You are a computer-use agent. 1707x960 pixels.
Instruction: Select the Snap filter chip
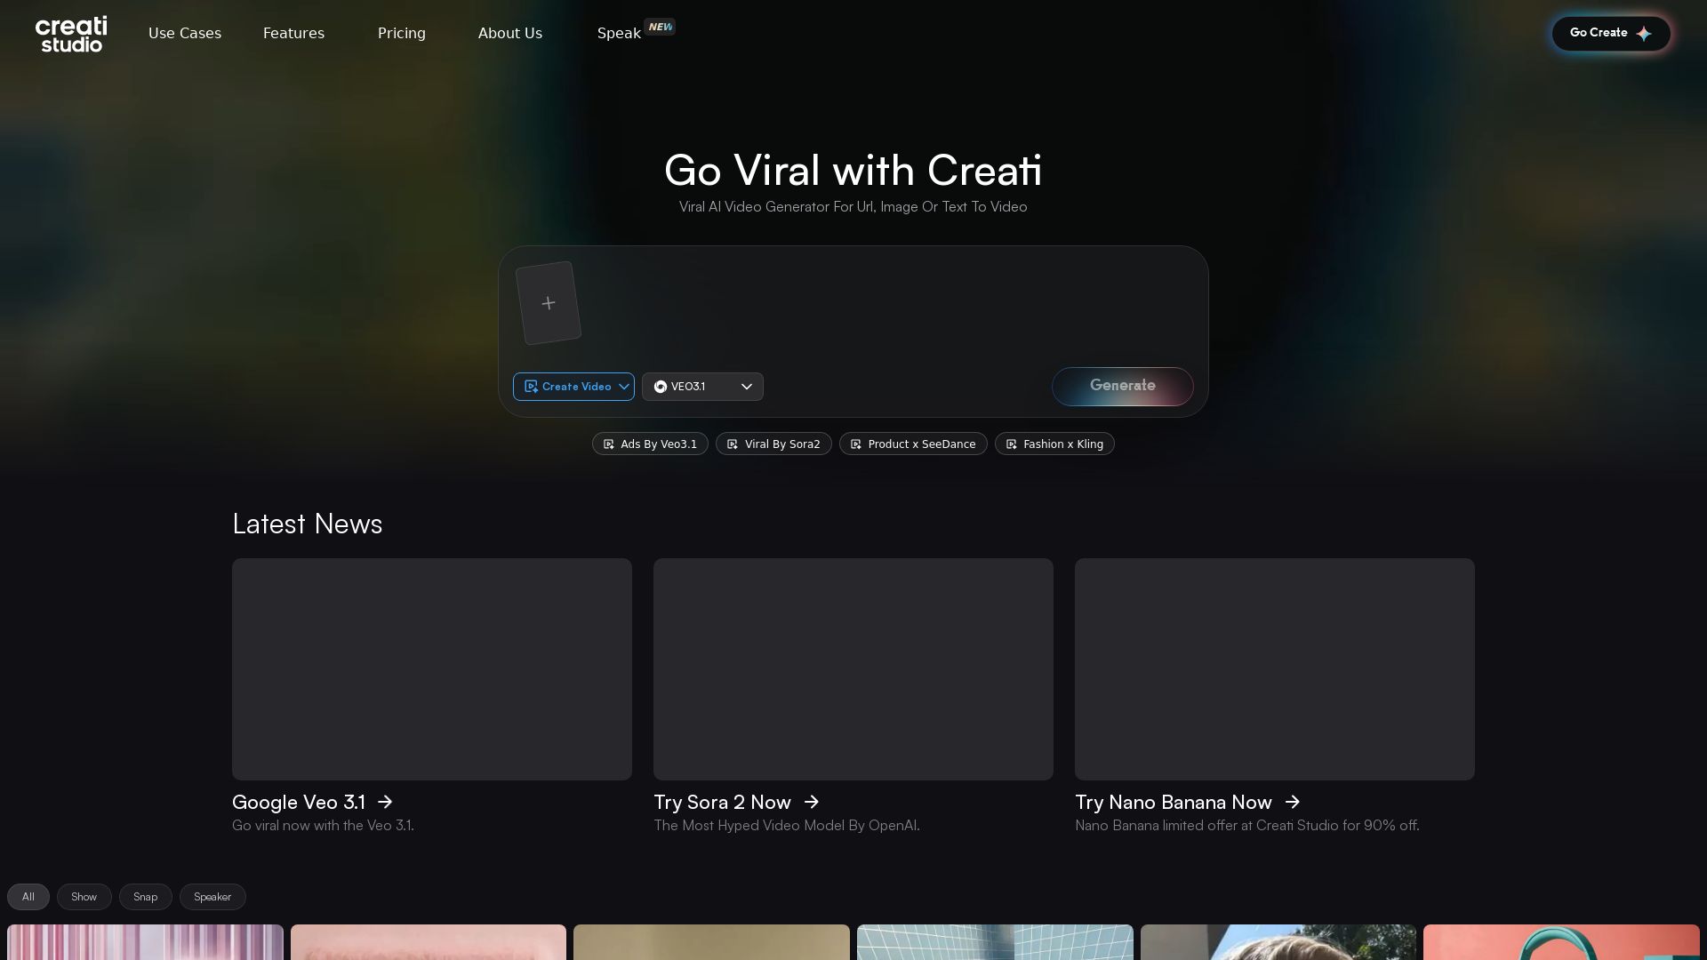(x=145, y=896)
